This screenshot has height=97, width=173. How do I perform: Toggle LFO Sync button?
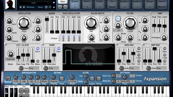[x=38, y=48]
